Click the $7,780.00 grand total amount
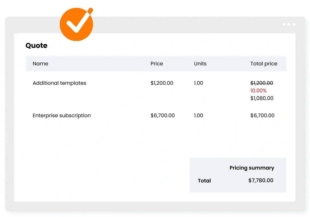Viewport: 310px width, 217px height. [261, 181]
